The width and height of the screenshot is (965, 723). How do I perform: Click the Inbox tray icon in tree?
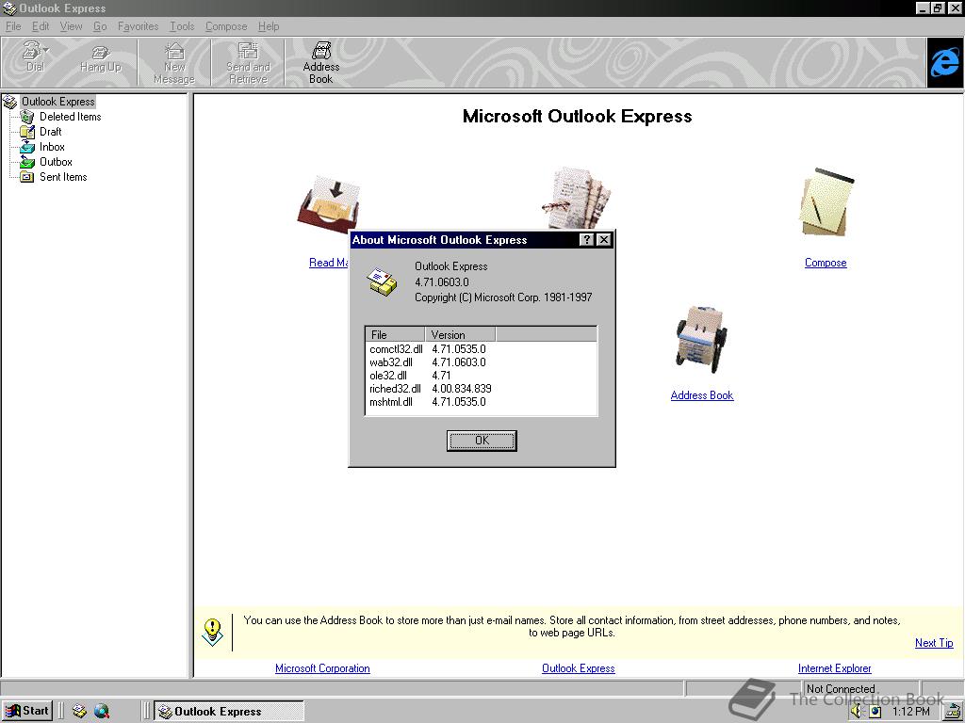(x=27, y=146)
